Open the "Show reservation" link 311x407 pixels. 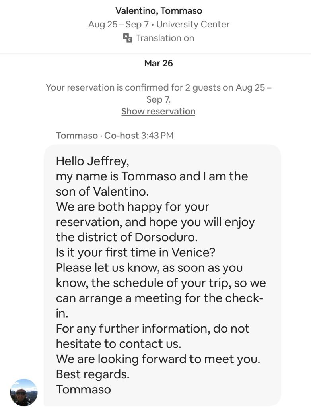tap(158, 111)
